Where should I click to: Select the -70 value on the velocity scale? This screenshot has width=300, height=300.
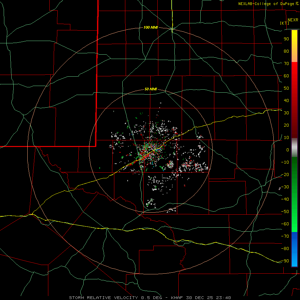tap(285, 236)
